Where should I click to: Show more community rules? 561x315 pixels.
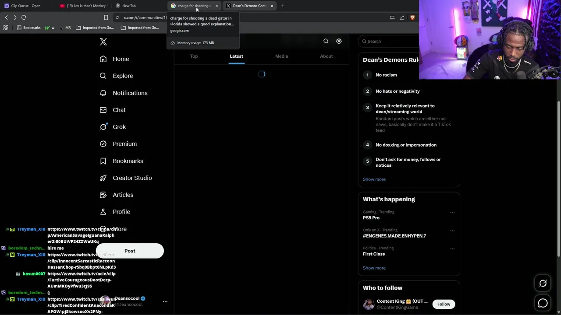click(x=374, y=179)
